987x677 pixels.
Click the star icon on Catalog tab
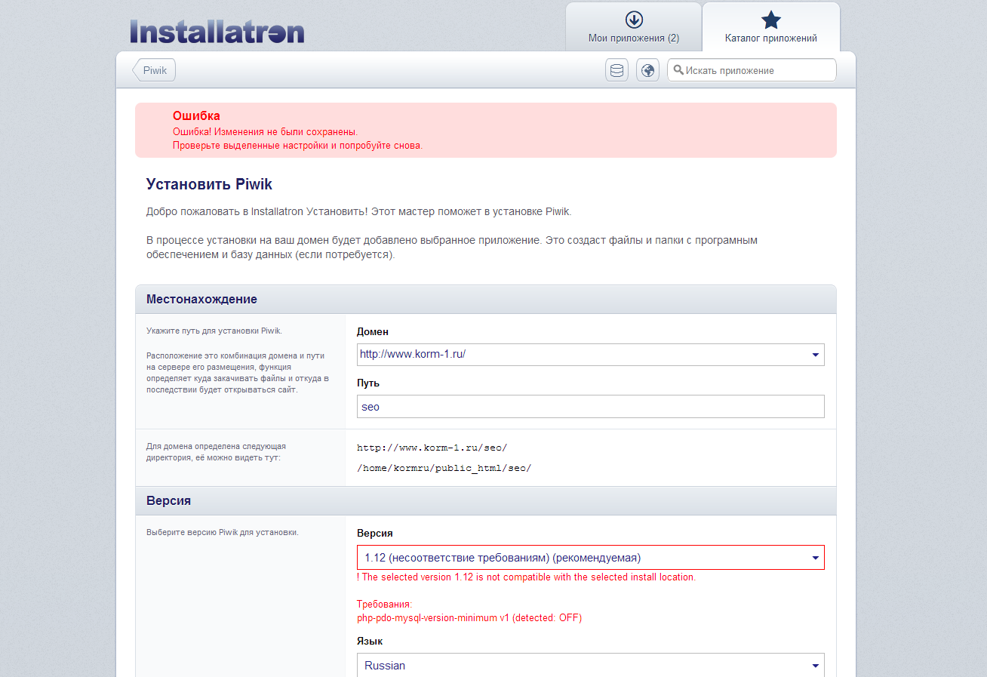(771, 20)
